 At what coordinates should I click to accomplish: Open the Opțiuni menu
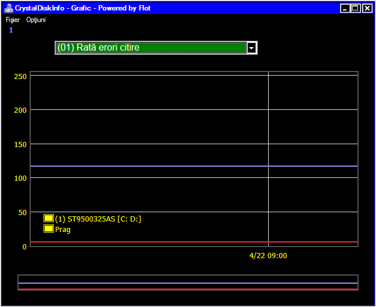[x=36, y=20]
